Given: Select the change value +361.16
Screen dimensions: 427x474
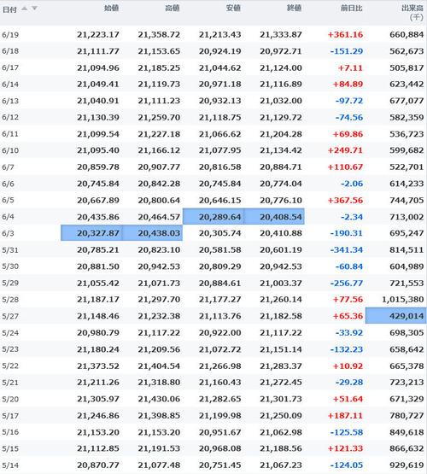Looking at the screenshot, I should point(345,34).
